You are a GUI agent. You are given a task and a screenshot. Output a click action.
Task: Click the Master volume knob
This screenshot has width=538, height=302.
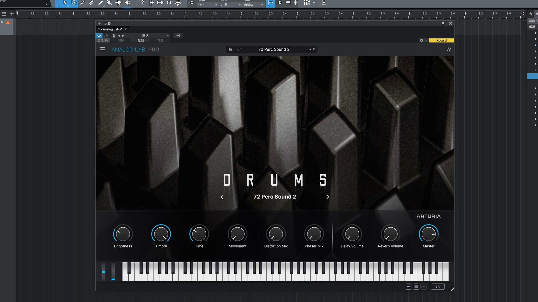pyautogui.click(x=428, y=234)
